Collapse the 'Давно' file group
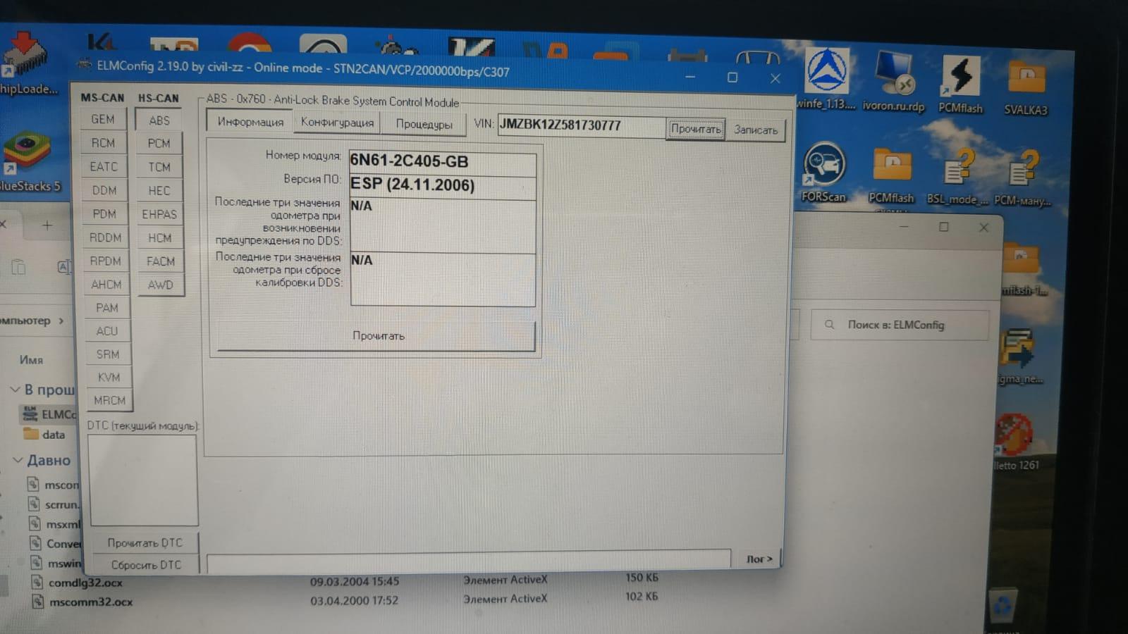The image size is (1128, 634). (x=17, y=460)
